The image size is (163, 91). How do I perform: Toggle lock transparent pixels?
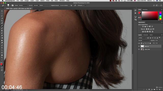click(142, 43)
